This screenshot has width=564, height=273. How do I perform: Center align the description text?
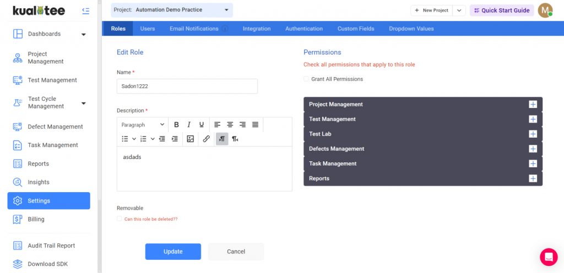[x=230, y=125]
